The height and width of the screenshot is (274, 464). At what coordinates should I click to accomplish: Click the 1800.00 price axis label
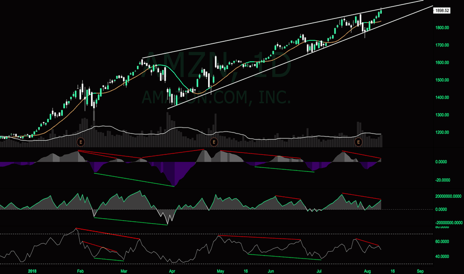[442, 28]
